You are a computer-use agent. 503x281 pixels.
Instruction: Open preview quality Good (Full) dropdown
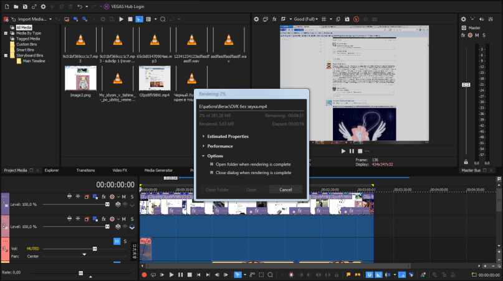click(304, 19)
